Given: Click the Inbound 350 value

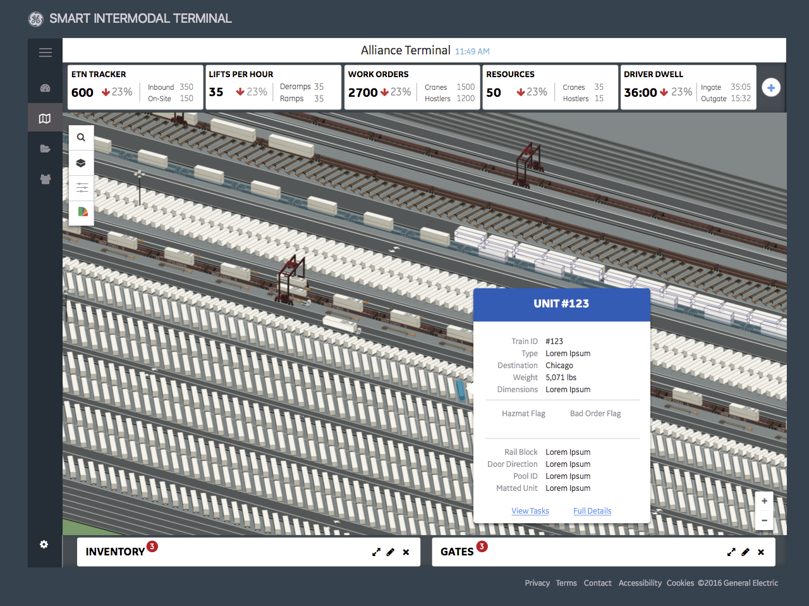Looking at the screenshot, I should 186,87.
